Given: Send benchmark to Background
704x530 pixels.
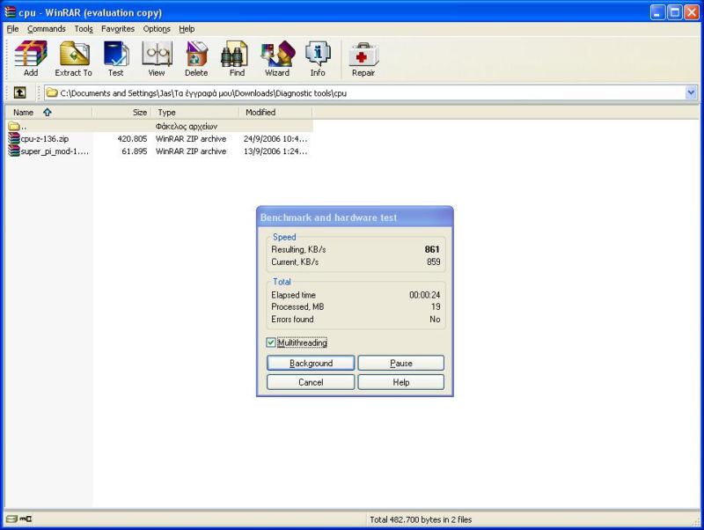Looking at the screenshot, I should coord(311,363).
